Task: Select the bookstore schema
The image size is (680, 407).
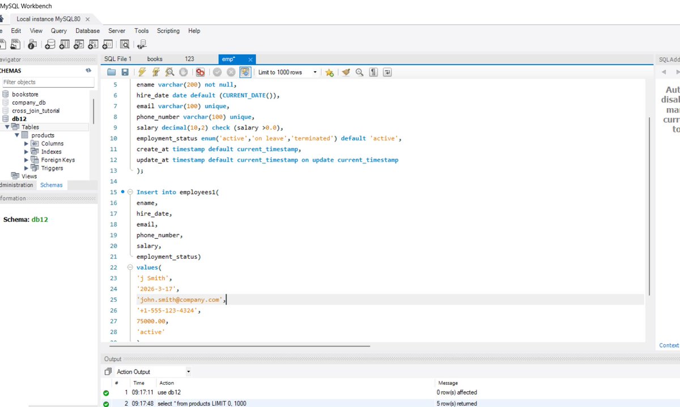Action: tap(25, 94)
